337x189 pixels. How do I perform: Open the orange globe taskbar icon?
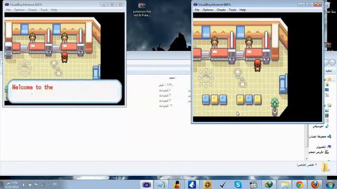click(207, 184)
